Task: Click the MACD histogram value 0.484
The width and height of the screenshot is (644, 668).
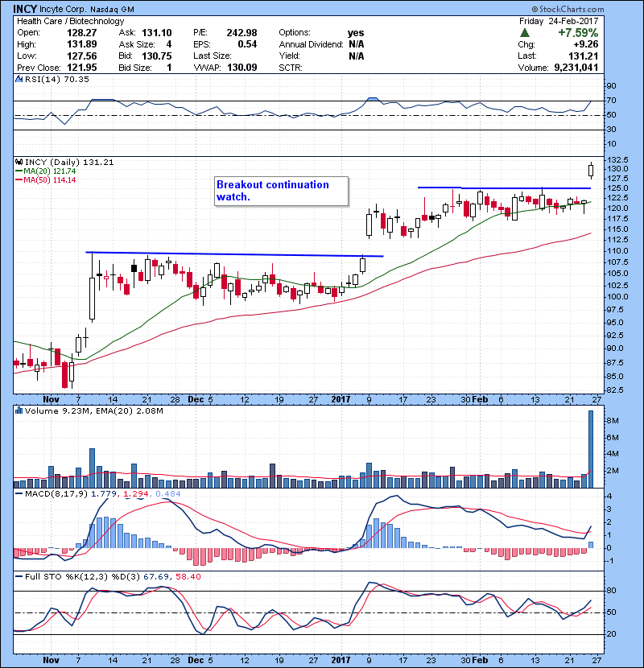Action: point(168,494)
